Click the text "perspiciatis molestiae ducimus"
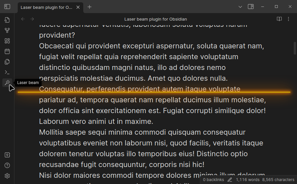Screen dimensions: 297x184 [x=92, y=78]
